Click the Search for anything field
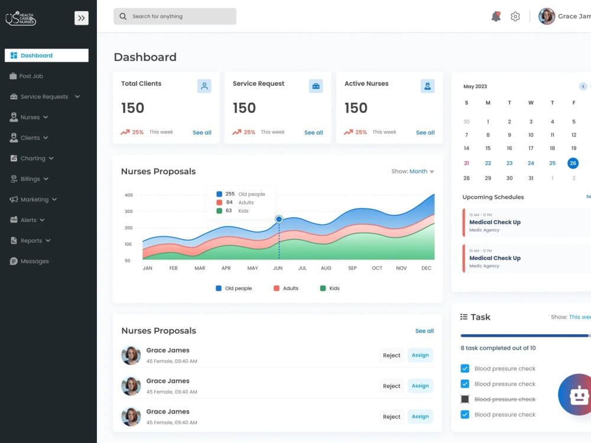The image size is (591, 443). 175,16
